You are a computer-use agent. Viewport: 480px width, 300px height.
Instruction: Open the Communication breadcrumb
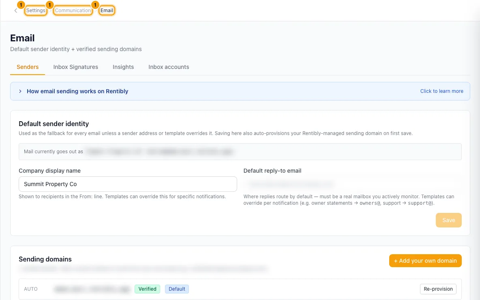point(73,11)
